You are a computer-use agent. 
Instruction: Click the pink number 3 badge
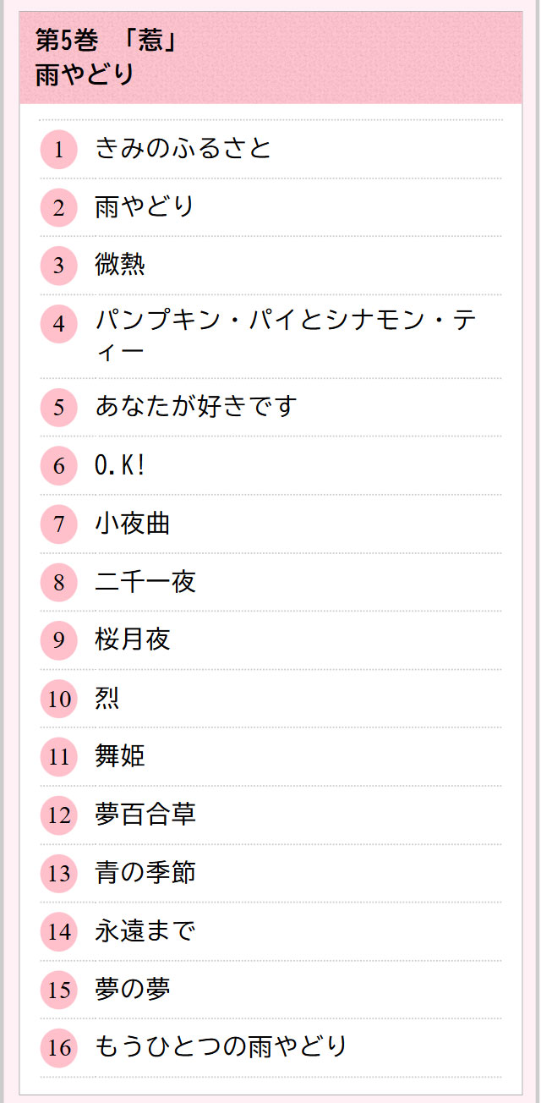click(58, 266)
